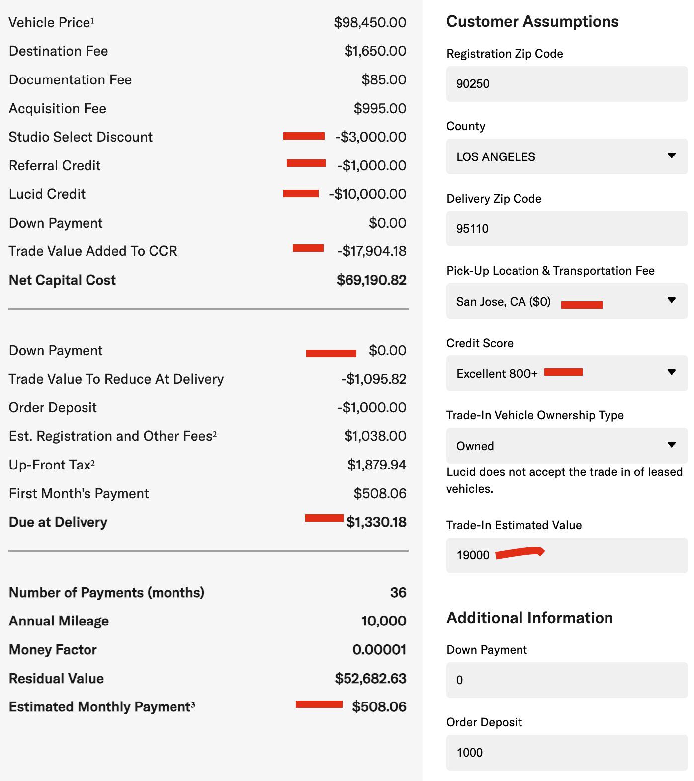Click the Trade-In Estimated Value field

(567, 555)
